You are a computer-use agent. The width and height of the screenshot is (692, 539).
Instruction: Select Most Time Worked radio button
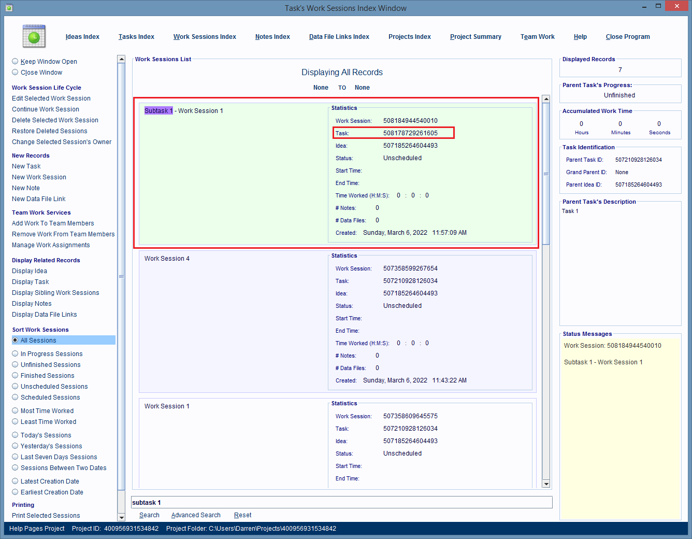click(x=15, y=410)
